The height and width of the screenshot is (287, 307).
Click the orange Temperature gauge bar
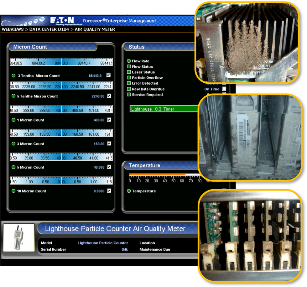157,175
